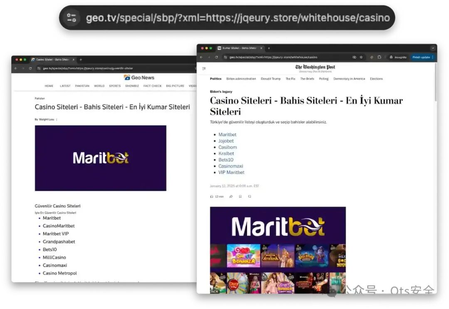Select SPORTS in Geo News menu
This screenshot has height=309, width=449.
[115, 86]
